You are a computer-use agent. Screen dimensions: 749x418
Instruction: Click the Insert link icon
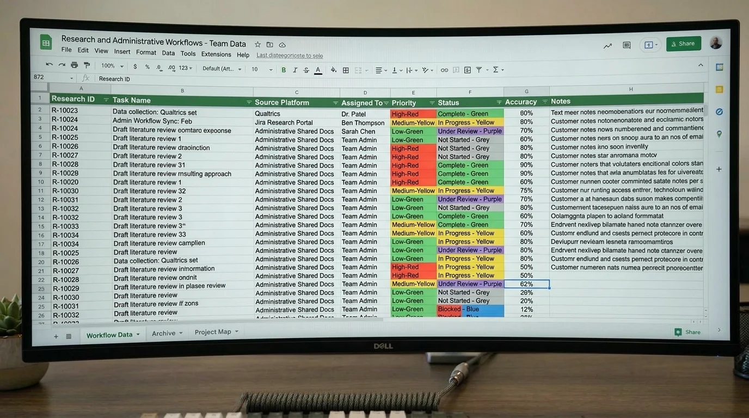[x=444, y=70]
